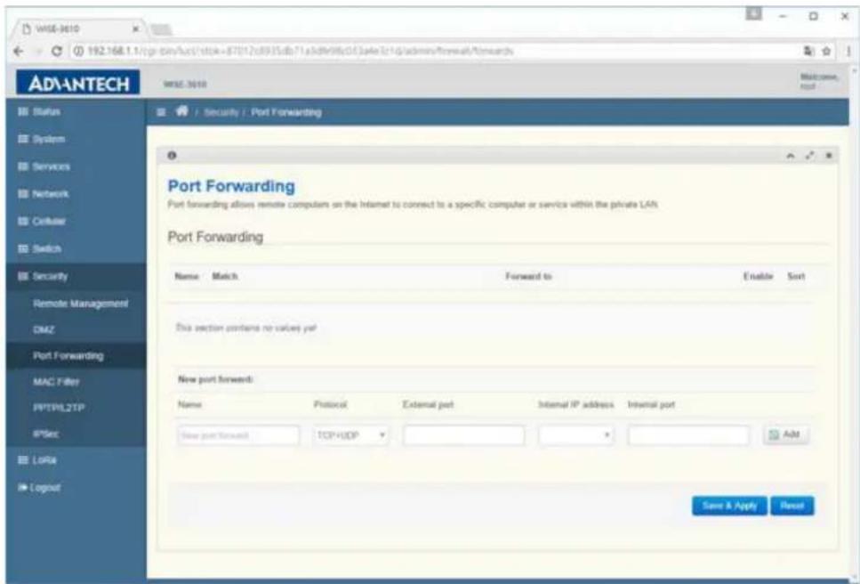
Task: Bookmark page with star icon
Action: [826, 51]
